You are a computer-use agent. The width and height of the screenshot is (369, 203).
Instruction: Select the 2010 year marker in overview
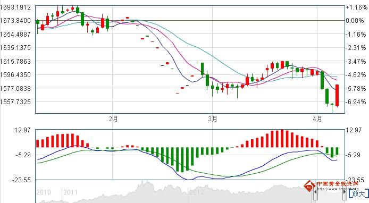43,192
